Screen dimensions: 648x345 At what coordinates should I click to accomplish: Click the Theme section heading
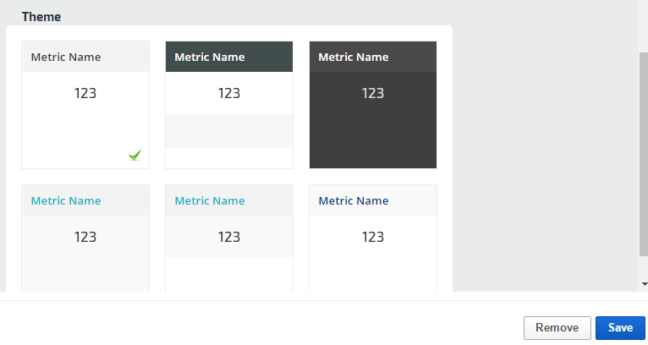[x=41, y=16]
